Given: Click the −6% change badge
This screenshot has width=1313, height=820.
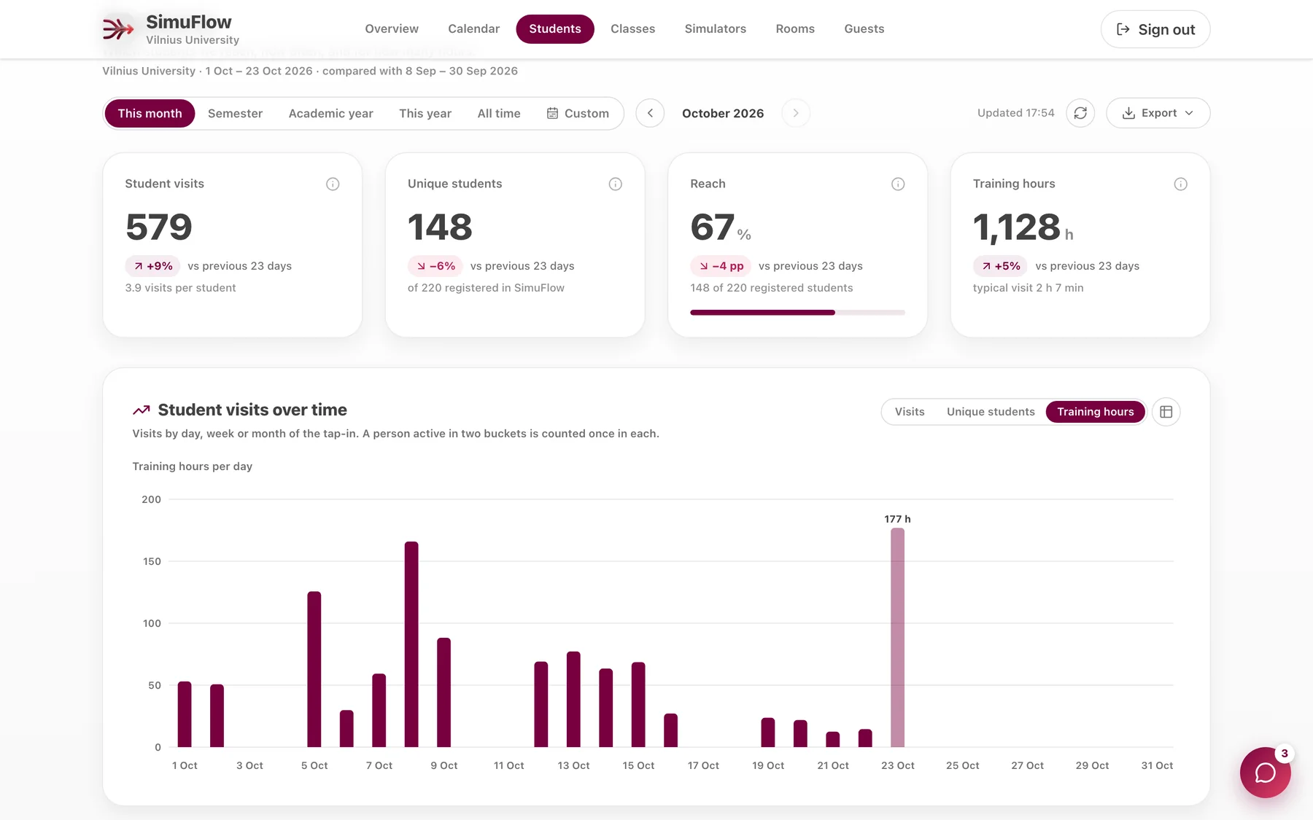Looking at the screenshot, I should coord(435,266).
